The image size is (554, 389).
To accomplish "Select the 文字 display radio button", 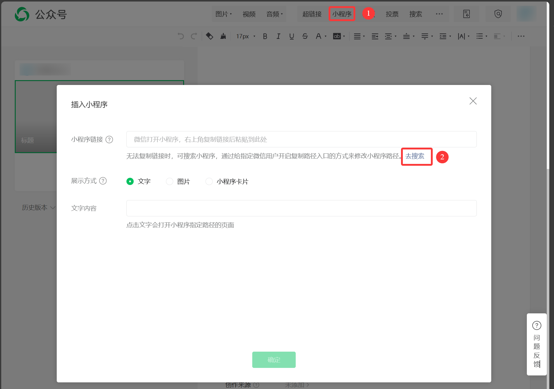I will 130,181.
